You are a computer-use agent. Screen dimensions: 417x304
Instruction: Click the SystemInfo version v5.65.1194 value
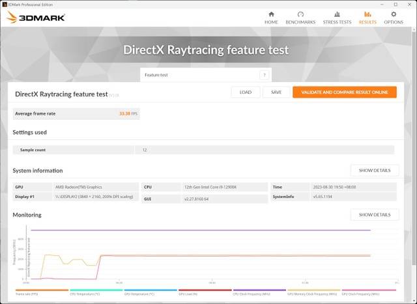pos(323,197)
